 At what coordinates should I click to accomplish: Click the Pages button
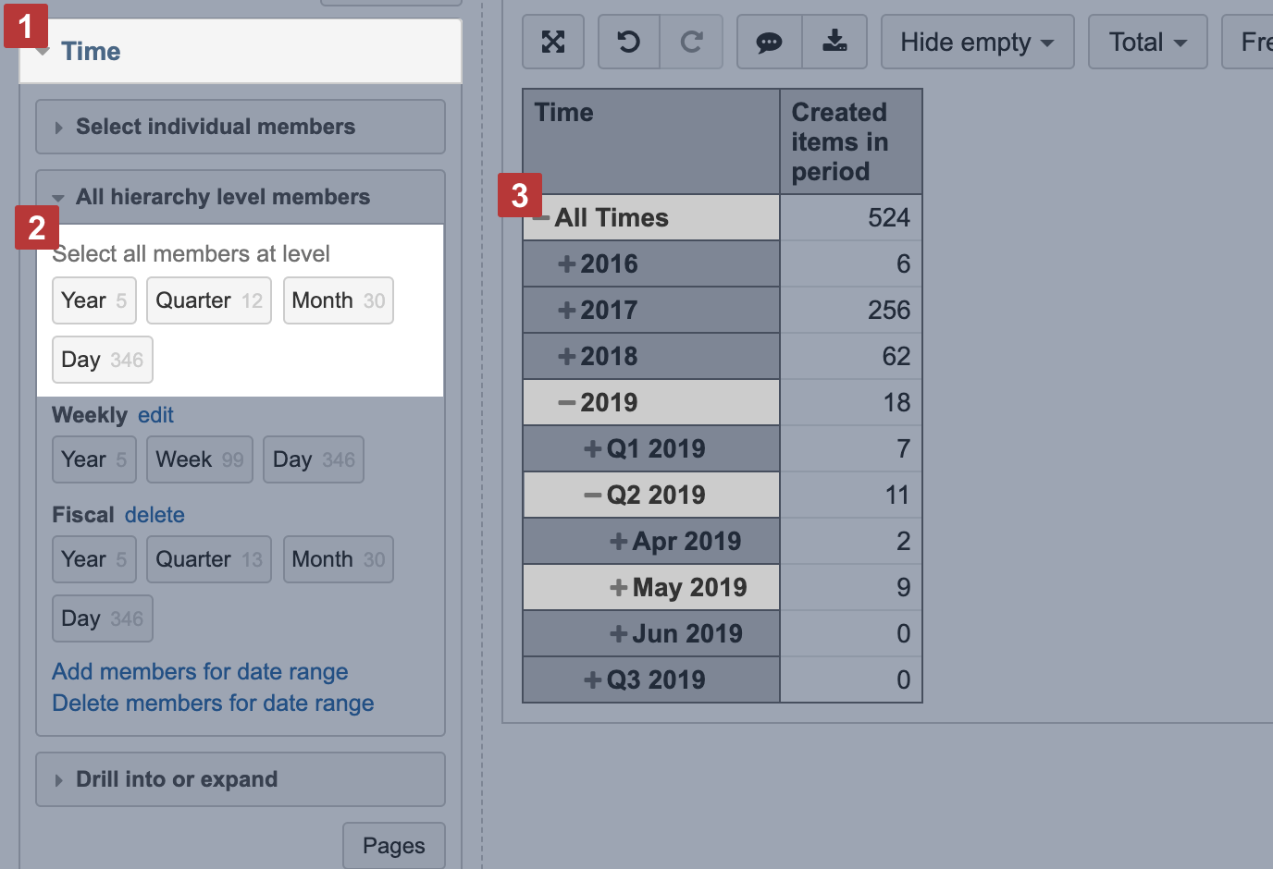click(393, 846)
